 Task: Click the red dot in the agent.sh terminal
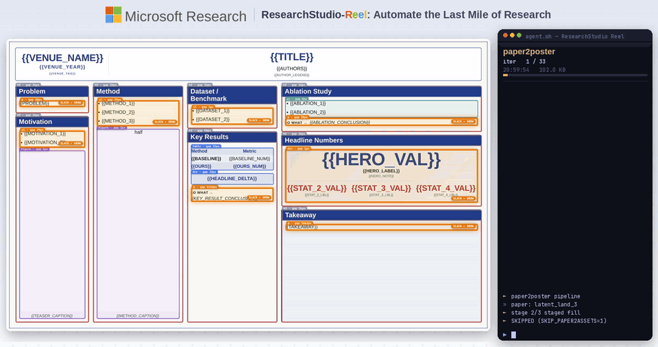click(x=505, y=36)
